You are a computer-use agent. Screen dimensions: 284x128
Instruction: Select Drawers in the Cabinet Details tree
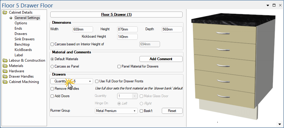tap(21, 34)
